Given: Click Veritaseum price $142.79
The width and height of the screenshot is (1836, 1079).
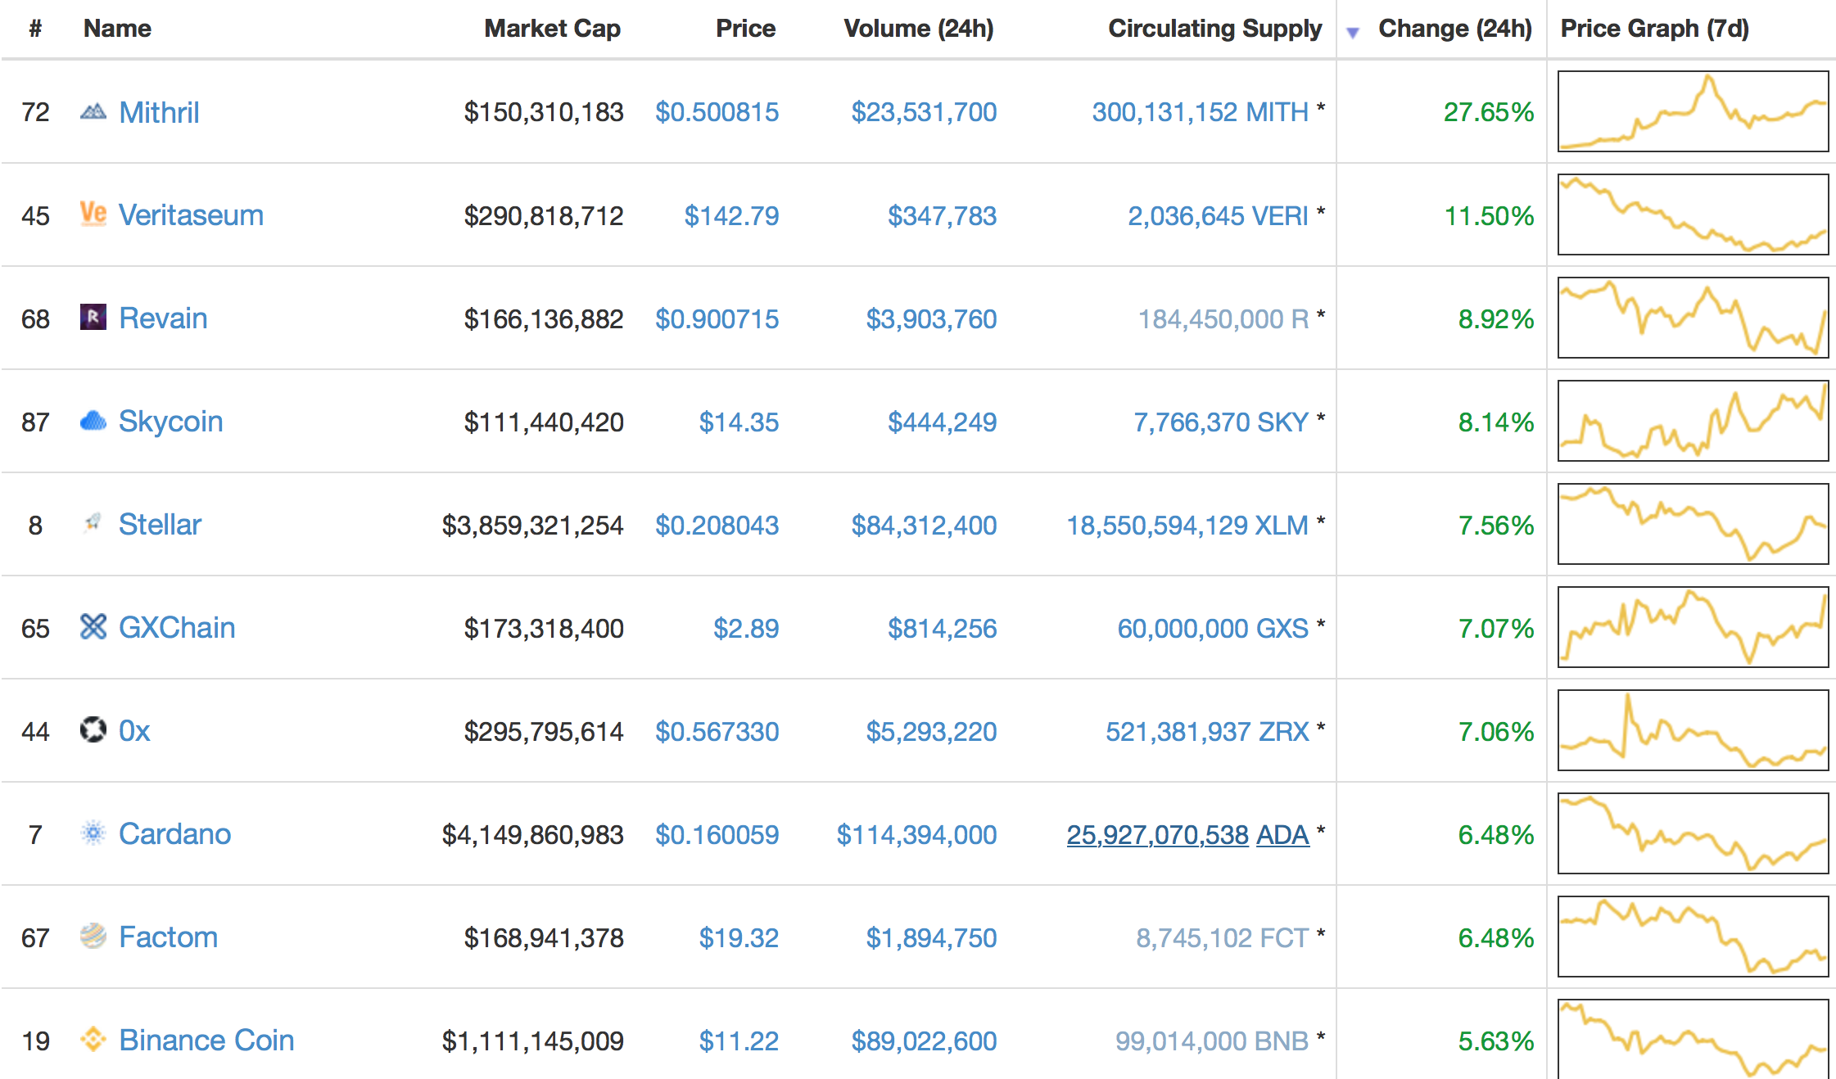Looking at the screenshot, I should coord(731,215).
